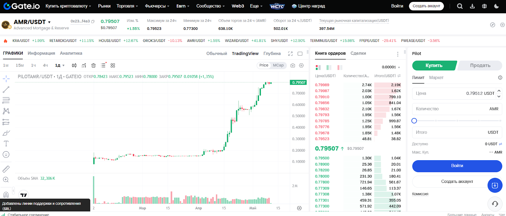Open the list icon with red dot
This screenshot has height=216, width=506.
click(103, 65)
